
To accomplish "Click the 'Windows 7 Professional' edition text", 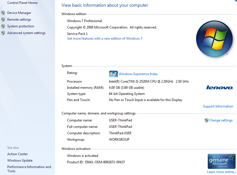I will tap(84, 21).
